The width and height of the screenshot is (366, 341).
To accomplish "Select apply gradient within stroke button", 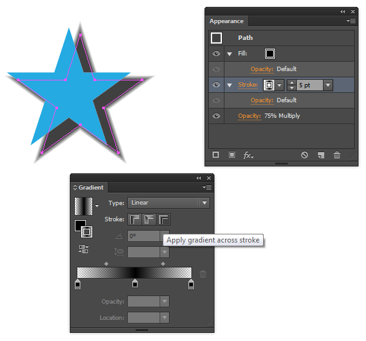I will [135, 219].
